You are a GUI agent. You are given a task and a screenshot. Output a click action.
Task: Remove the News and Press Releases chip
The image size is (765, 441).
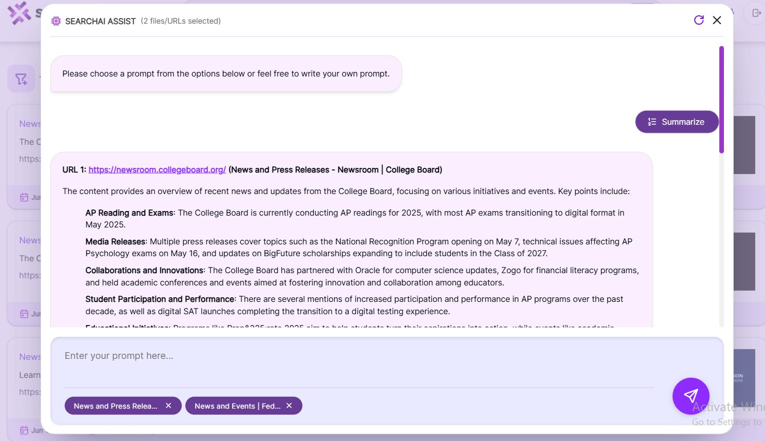tap(168, 406)
